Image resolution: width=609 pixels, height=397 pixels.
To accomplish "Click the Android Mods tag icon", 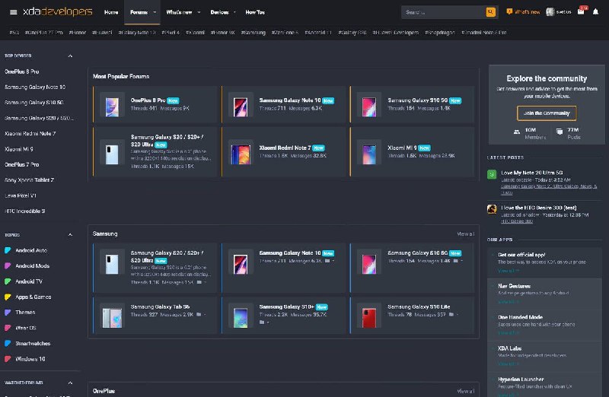I will [8, 266].
